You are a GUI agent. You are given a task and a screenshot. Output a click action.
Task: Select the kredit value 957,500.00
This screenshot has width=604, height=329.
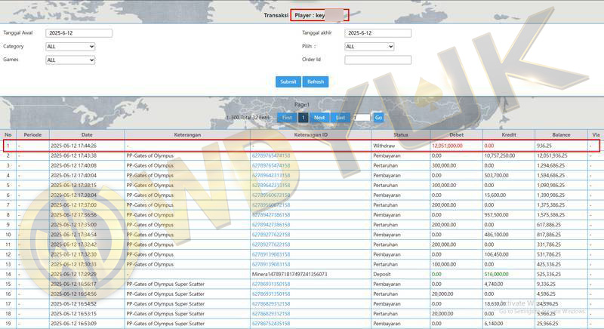tap(497, 215)
